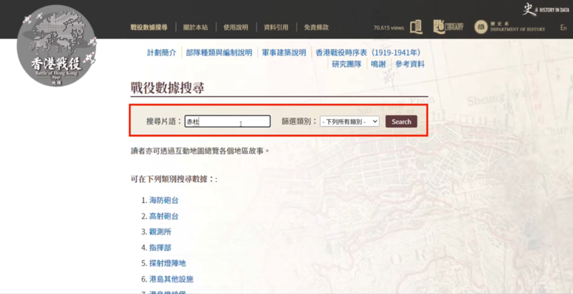The image size is (573, 294).
Task: Open the 探射燈陣地 category link
Action: tap(168, 263)
